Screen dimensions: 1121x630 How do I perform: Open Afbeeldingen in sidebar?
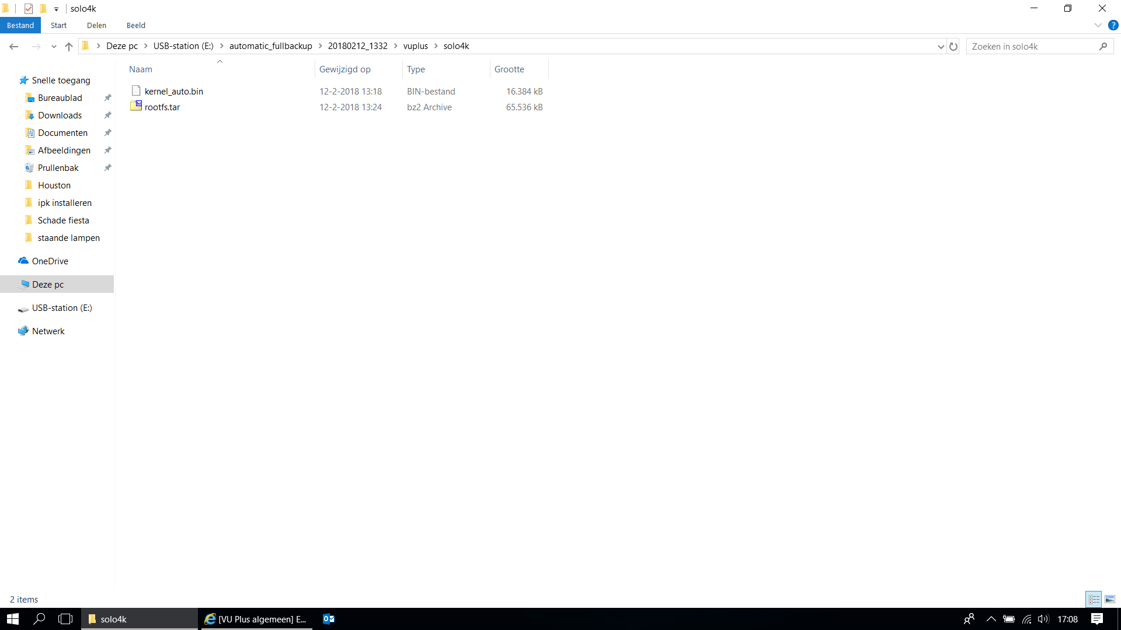tap(64, 150)
